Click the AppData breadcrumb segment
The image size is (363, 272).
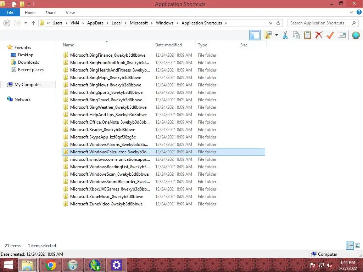tap(95, 23)
